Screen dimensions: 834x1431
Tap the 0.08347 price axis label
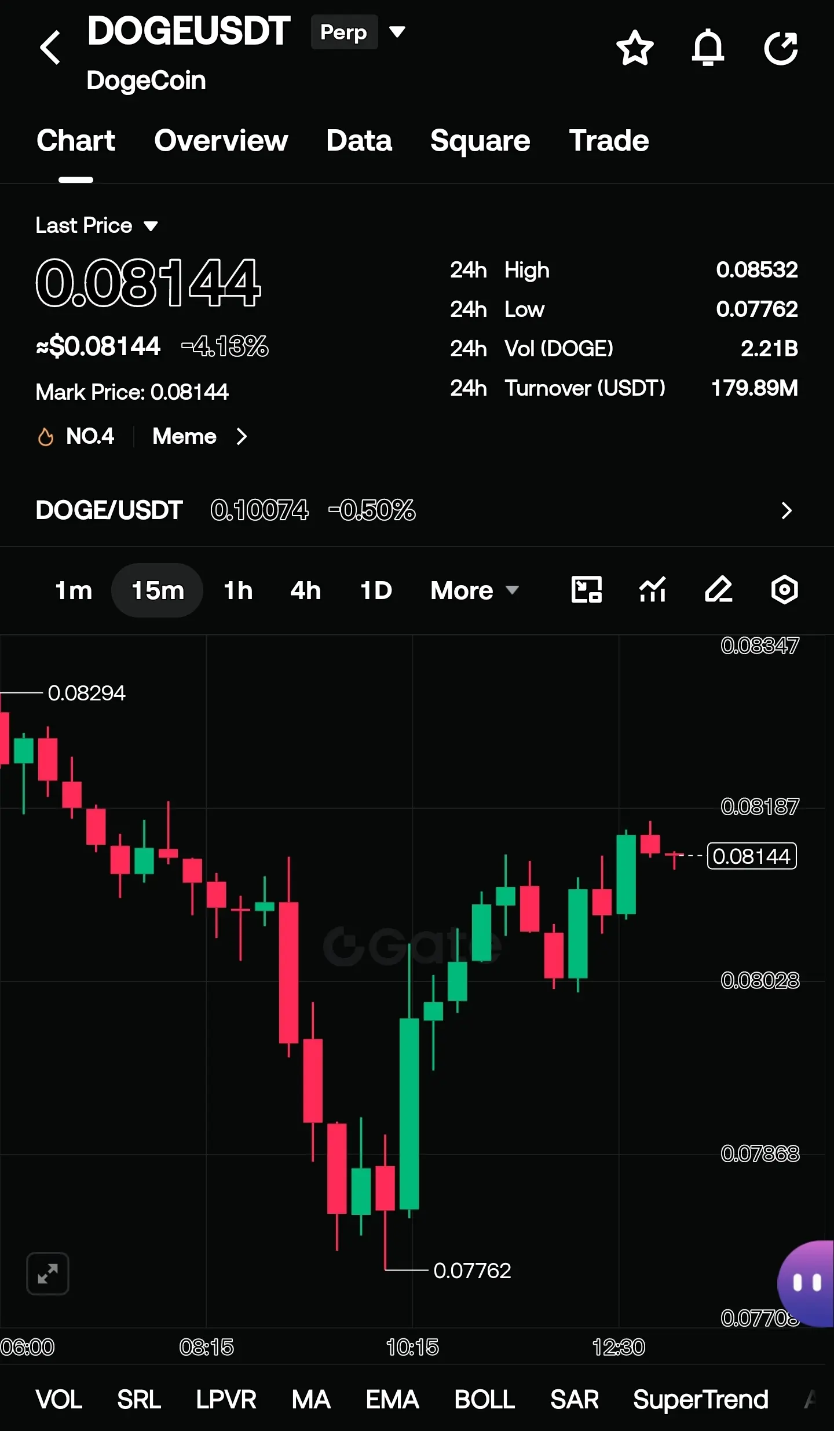(760, 645)
